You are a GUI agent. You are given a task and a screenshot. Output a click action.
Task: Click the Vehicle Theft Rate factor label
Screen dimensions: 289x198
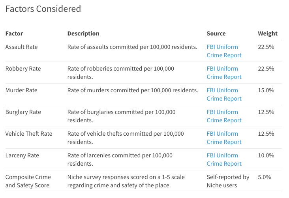click(29, 134)
